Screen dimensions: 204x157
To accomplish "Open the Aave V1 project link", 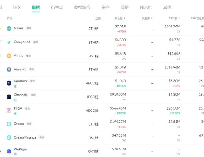I will click(20, 69).
